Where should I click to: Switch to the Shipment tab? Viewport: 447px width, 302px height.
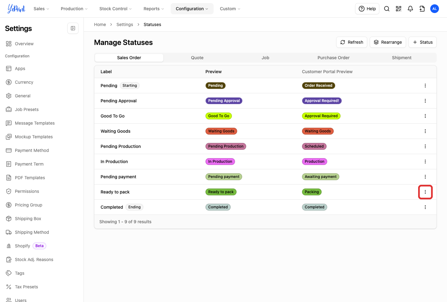click(402, 58)
